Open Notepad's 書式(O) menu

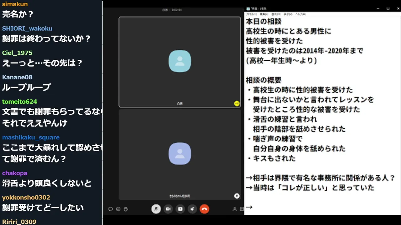coord(276,14)
